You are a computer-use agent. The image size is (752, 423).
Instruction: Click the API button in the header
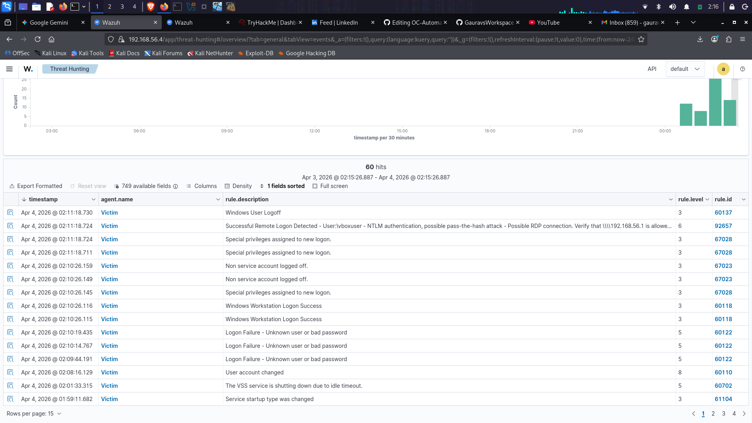click(x=651, y=69)
